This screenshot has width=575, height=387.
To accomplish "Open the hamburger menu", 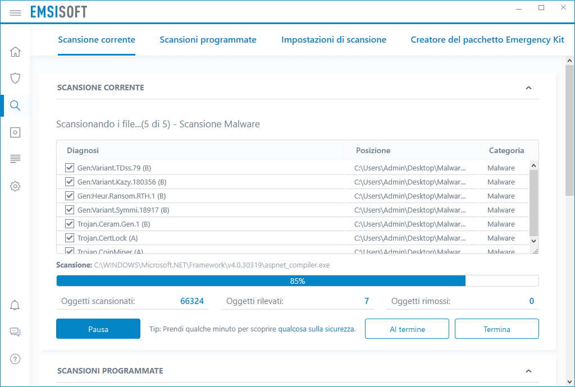I will point(15,13).
